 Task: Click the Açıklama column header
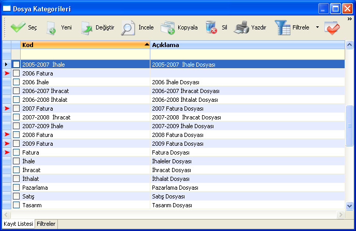(x=245, y=45)
